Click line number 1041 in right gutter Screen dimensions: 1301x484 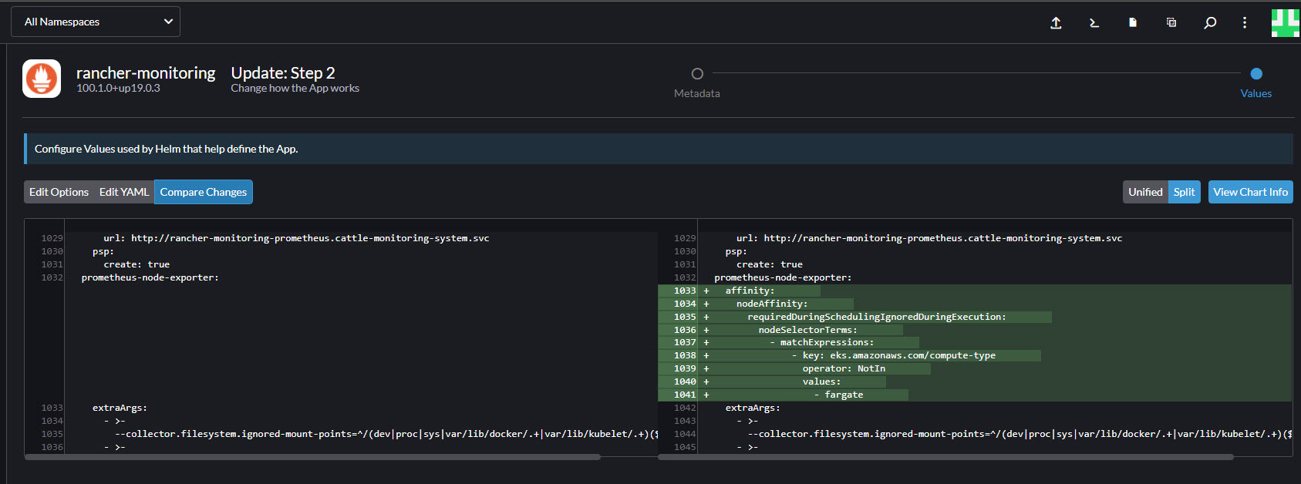[685, 395]
